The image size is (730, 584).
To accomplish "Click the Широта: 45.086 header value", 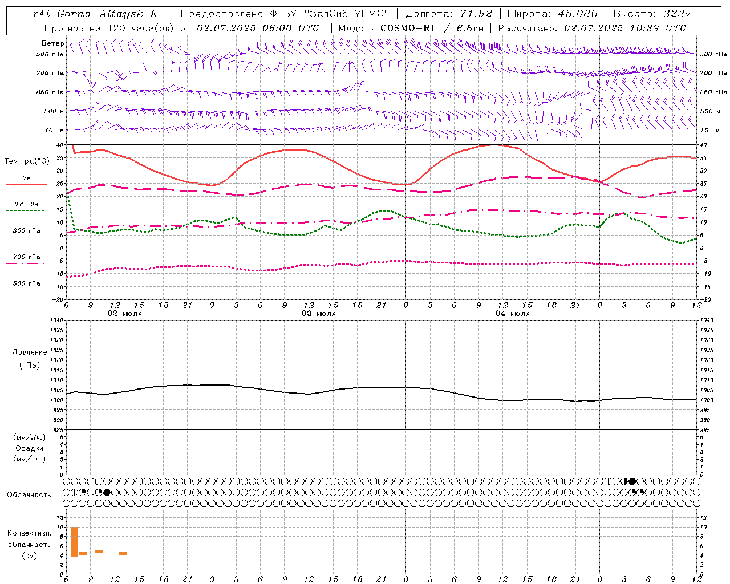I will coord(552,14).
